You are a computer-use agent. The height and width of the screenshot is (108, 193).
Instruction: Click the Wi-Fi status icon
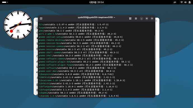[182, 2]
